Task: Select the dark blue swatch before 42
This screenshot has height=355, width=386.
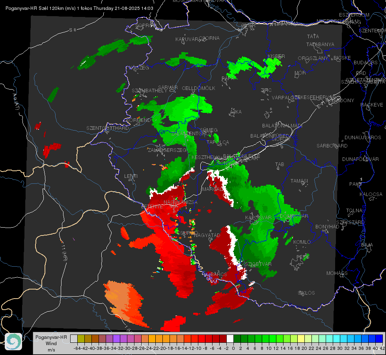Action: (x=379, y=338)
